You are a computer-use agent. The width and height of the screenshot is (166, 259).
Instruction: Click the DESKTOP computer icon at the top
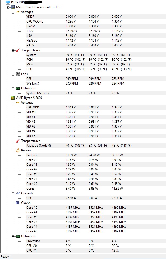(7, 2)
